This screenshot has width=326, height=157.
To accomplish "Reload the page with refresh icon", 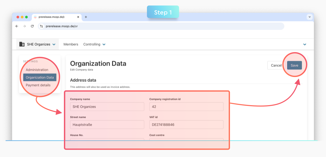I will 32,26.
